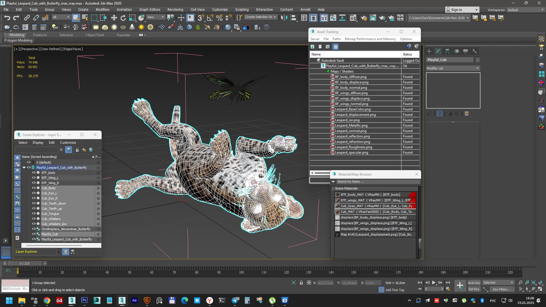Screen dimensions: 546x307
Task: Toggle visibility of Cub_Tongue
Action: (x=34, y=214)
